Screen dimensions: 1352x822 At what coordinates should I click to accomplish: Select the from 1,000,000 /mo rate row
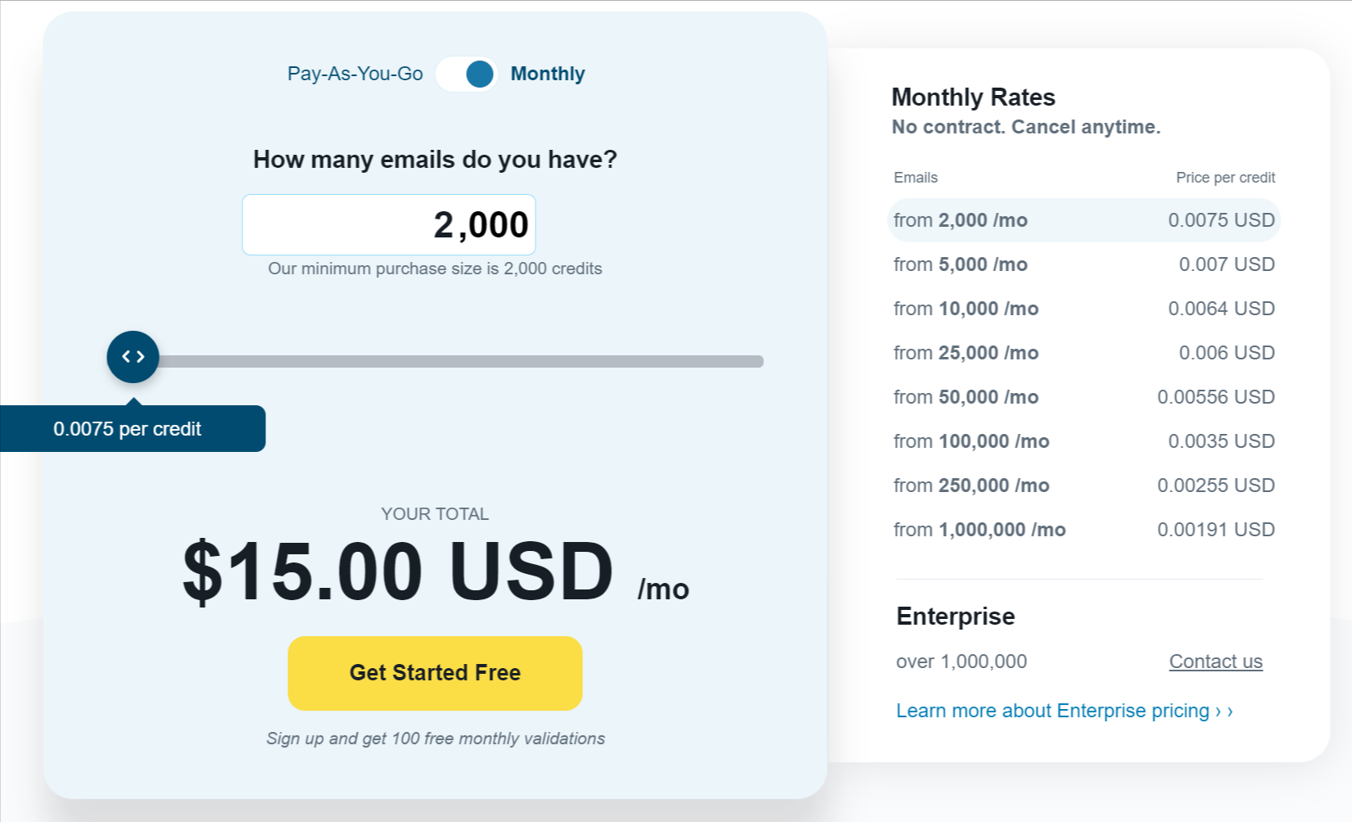click(x=1083, y=530)
